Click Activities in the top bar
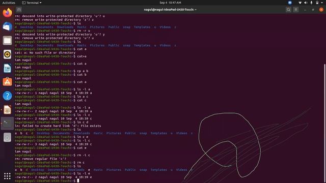Screen dimensions: 326x183 tap(9, 3)
